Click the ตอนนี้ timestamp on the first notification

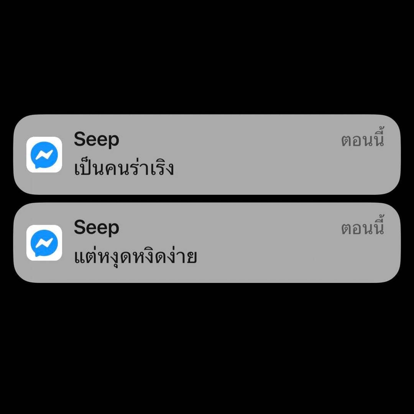click(362, 138)
